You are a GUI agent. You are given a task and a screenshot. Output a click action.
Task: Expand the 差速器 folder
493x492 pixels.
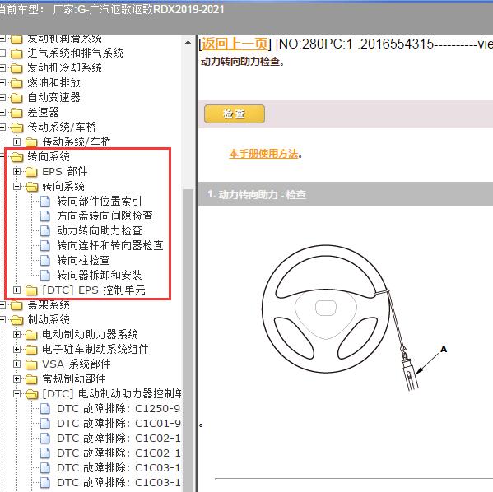tap(2, 112)
